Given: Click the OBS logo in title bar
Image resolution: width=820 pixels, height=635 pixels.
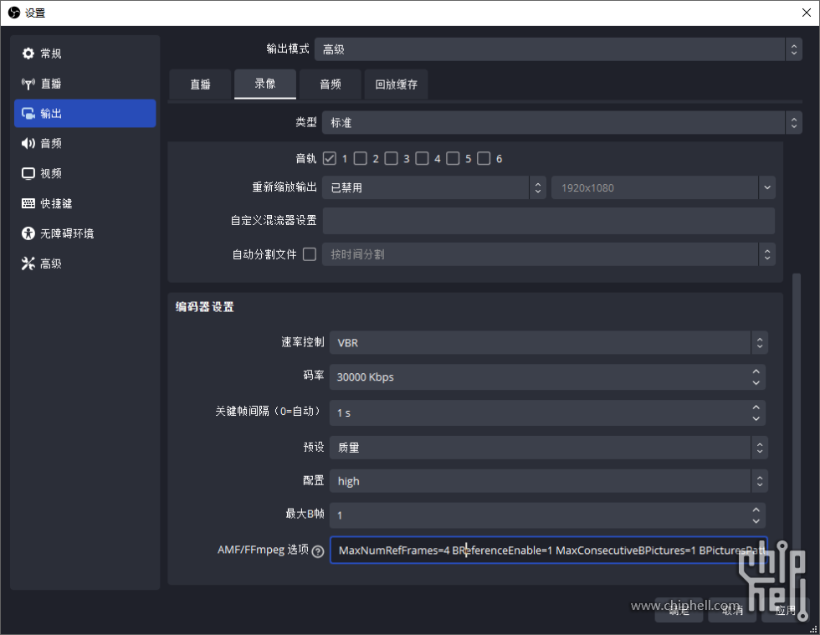Looking at the screenshot, I should (x=13, y=13).
